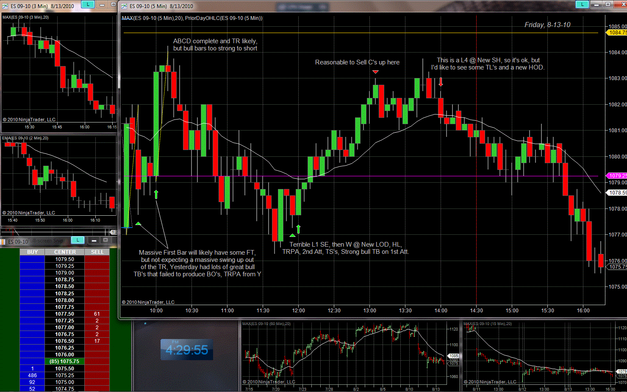The image size is (627, 392).
Task: Click the red triangle below 'Reasonable to Sell C's'
Action: point(375,72)
